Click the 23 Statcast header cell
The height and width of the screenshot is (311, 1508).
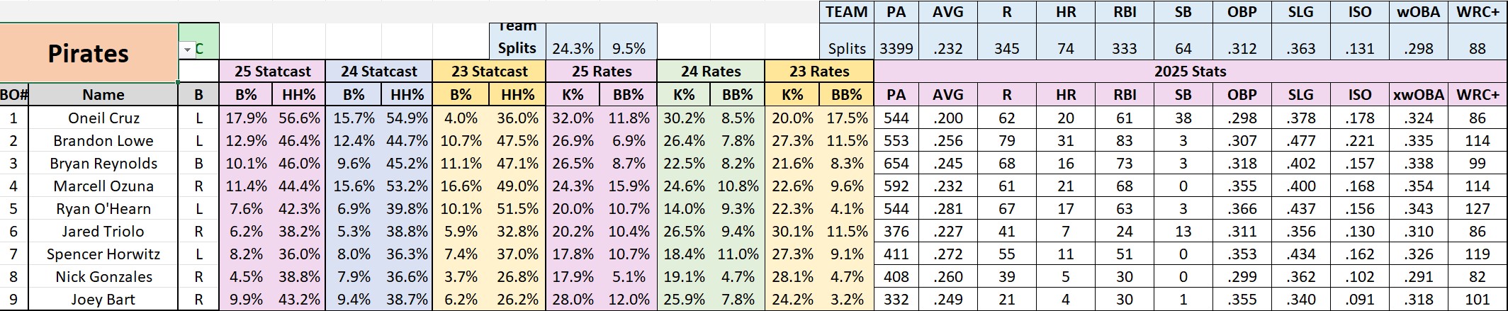pos(489,72)
